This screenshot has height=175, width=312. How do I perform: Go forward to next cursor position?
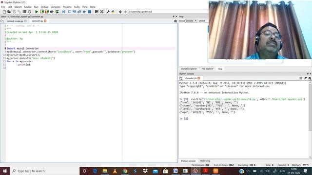click(125, 12)
